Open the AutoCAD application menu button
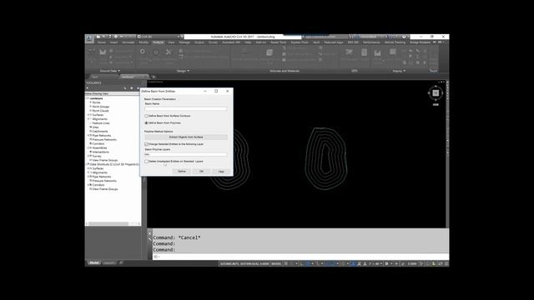Viewport: 534px width, 300px height. pyautogui.click(x=89, y=38)
